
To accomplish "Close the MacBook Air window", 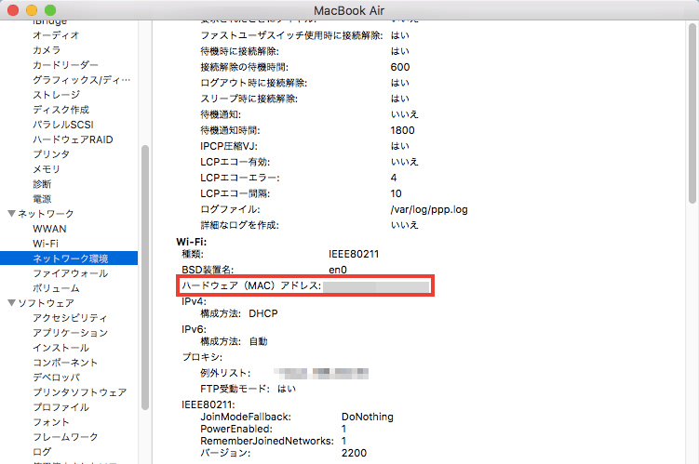I will click(x=13, y=10).
